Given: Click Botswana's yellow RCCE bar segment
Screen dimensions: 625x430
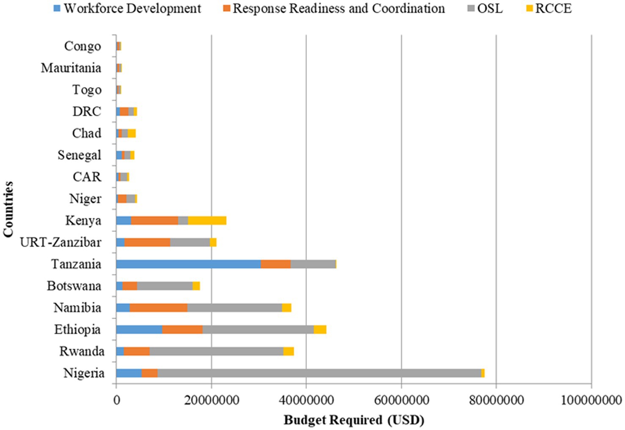Looking at the screenshot, I should (196, 286).
